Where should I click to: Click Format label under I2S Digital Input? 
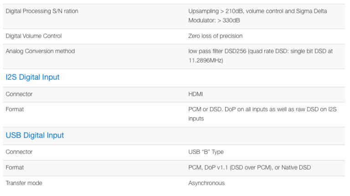15,109
